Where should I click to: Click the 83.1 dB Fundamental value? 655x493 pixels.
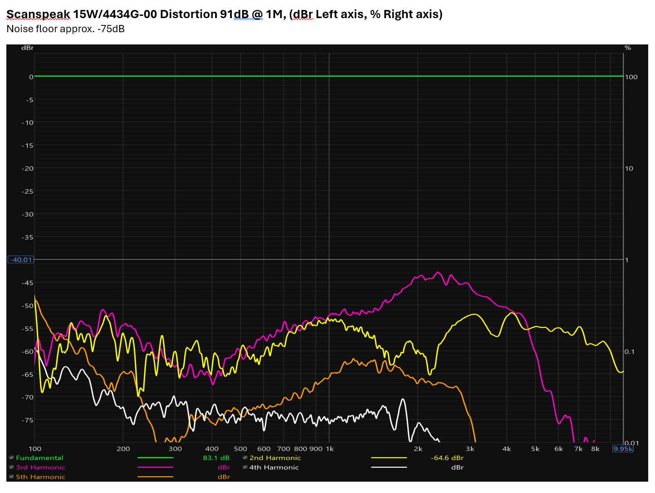[216, 458]
